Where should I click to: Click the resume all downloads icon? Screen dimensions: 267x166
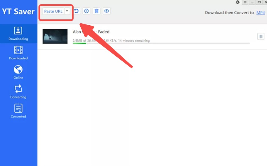click(x=76, y=11)
